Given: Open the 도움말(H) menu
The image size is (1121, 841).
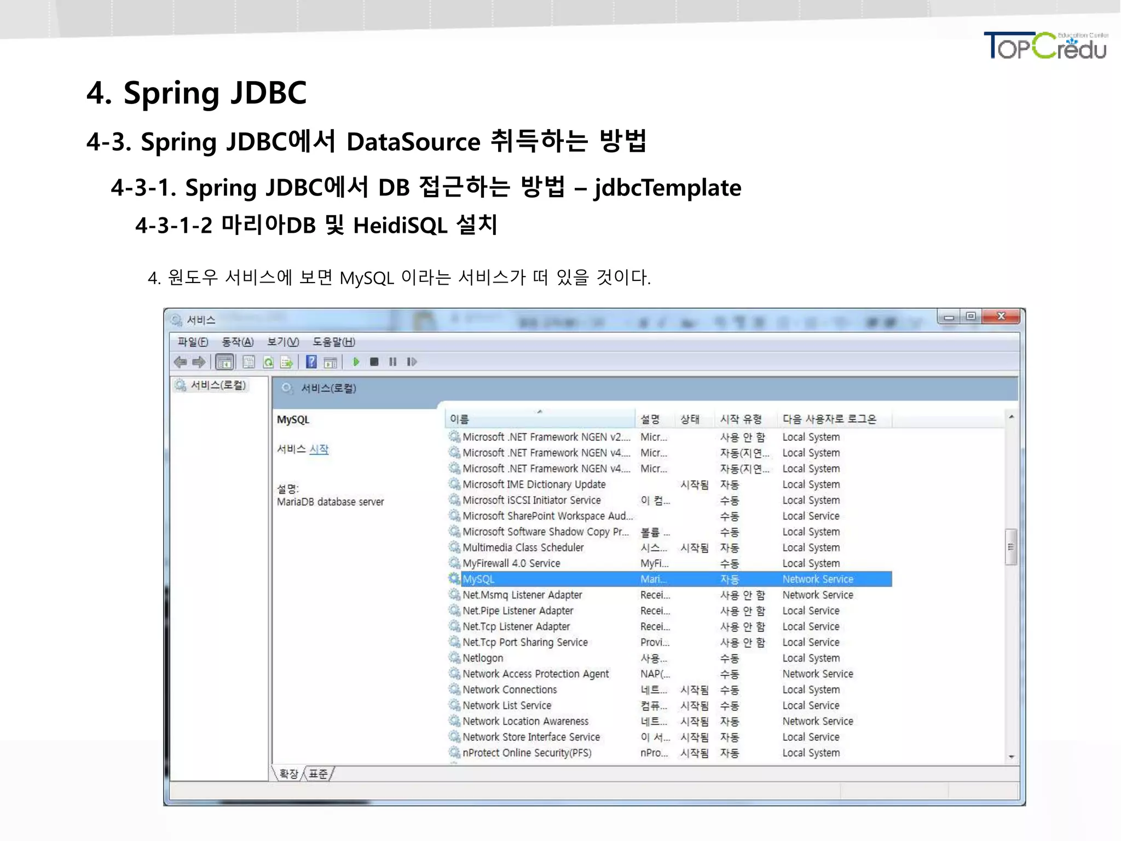Looking at the screenshot, I should (334, 342).
